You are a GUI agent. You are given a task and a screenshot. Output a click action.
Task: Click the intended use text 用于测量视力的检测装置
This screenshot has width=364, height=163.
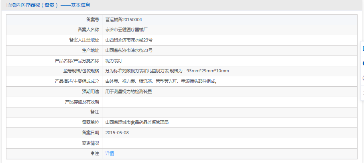128,91
